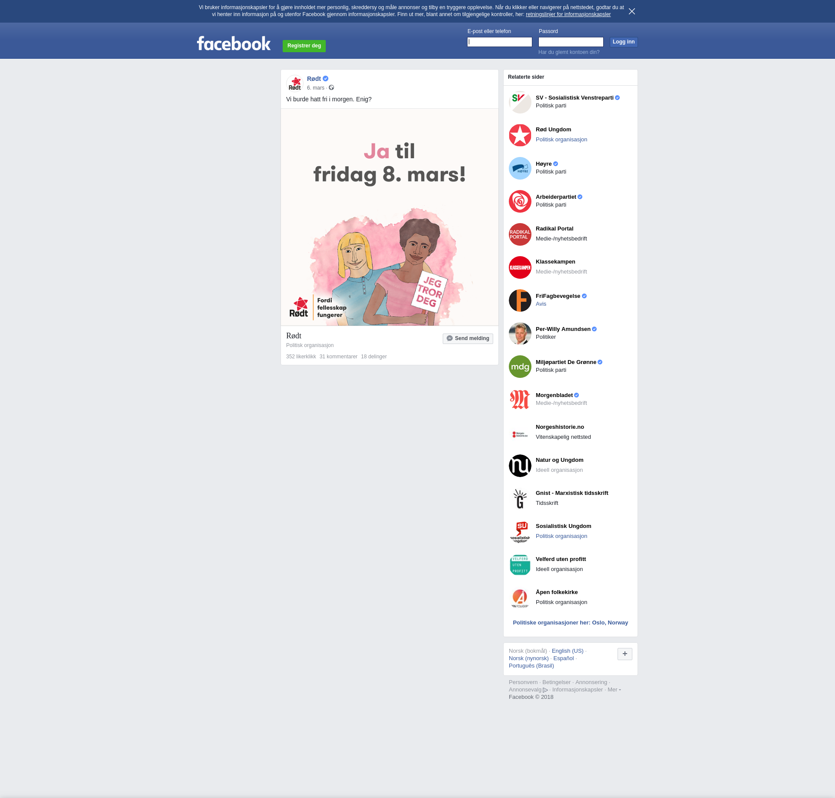
Task: Open Arbeiderpartiet rose logo
Action: [520, 201]
